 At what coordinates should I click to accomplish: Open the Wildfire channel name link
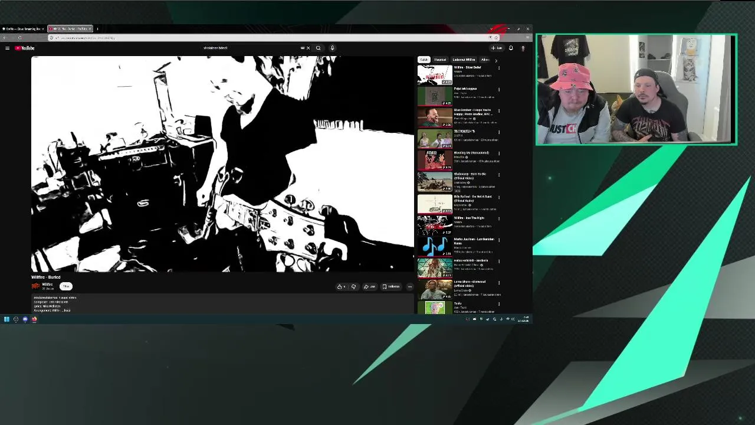[47, 285]
